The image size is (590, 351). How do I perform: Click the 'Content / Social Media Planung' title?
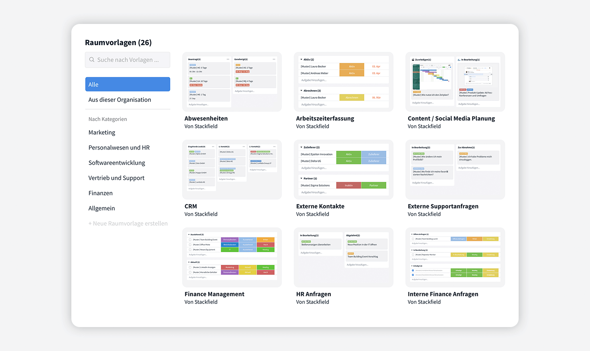[451, 118]
